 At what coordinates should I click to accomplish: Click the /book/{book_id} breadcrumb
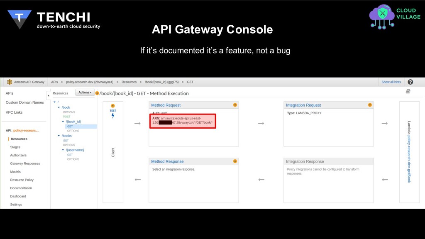[162, 82]
